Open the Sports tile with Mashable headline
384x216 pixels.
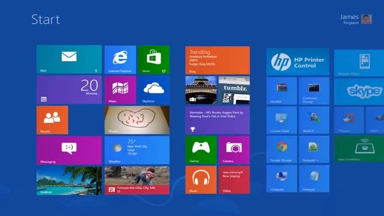tap(217, 120)
